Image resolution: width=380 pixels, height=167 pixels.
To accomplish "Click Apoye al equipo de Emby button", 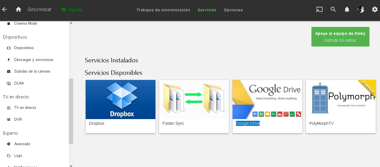I will pyautogui.click(x=340, y=37).
